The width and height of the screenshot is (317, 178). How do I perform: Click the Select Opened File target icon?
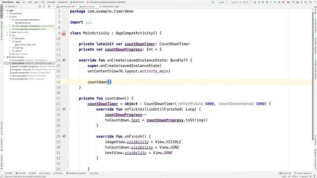pos(40,6)
